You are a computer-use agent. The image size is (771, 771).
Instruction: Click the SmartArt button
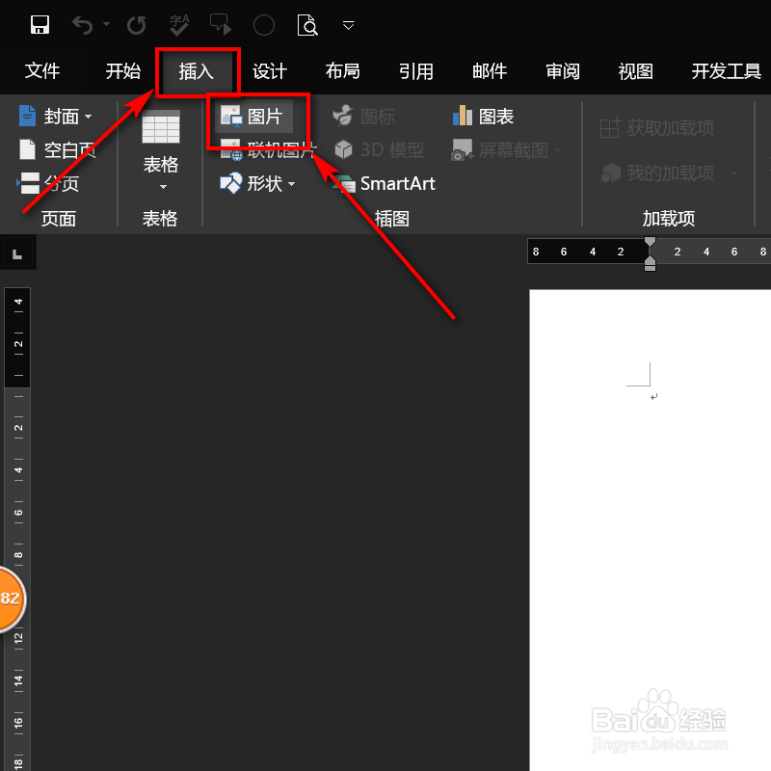point(384,184)
